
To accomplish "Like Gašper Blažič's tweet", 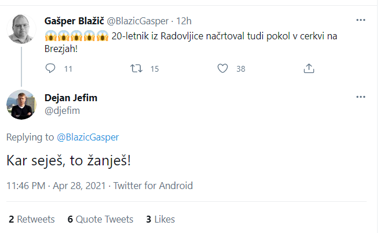I will [223, 68].
